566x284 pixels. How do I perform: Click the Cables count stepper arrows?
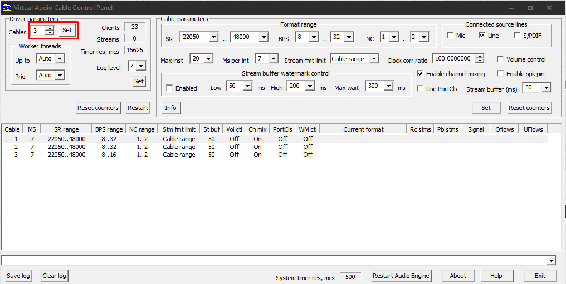pos(50,31)
